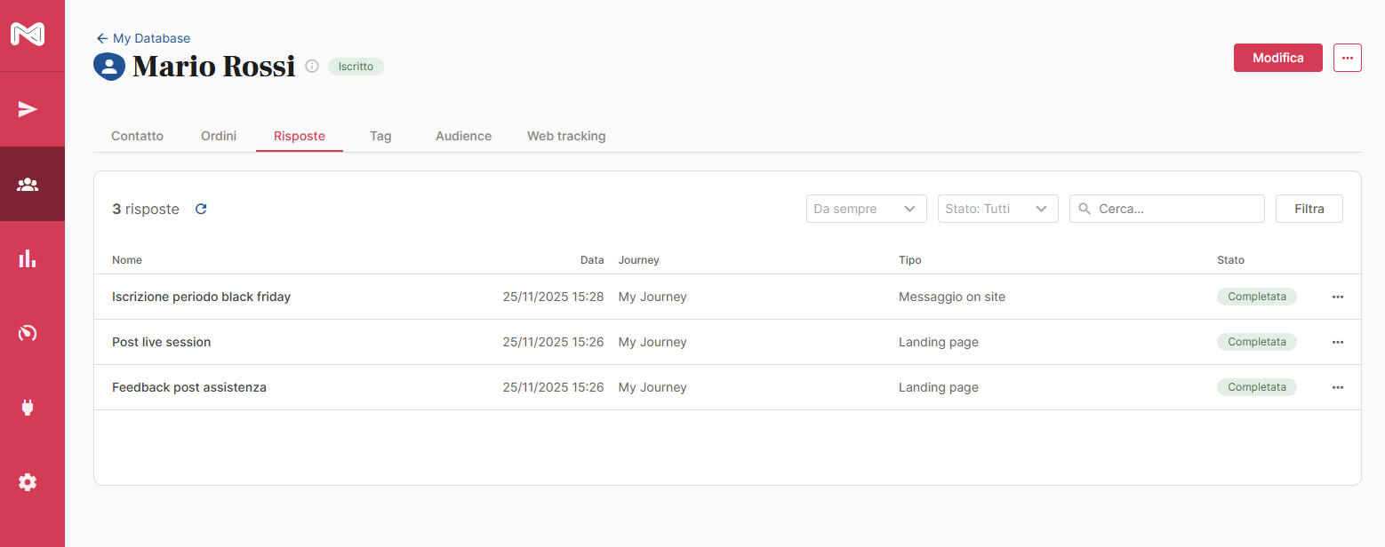Open the plug integrations icon
Viewport: 1385px width, 547px height.
click(28, 408)
